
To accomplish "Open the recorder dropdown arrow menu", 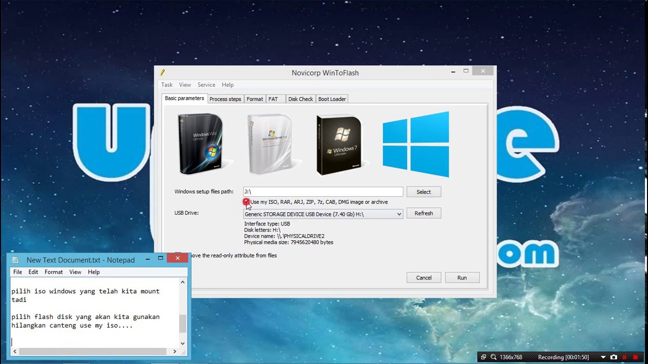I will (x=603, y=357).
